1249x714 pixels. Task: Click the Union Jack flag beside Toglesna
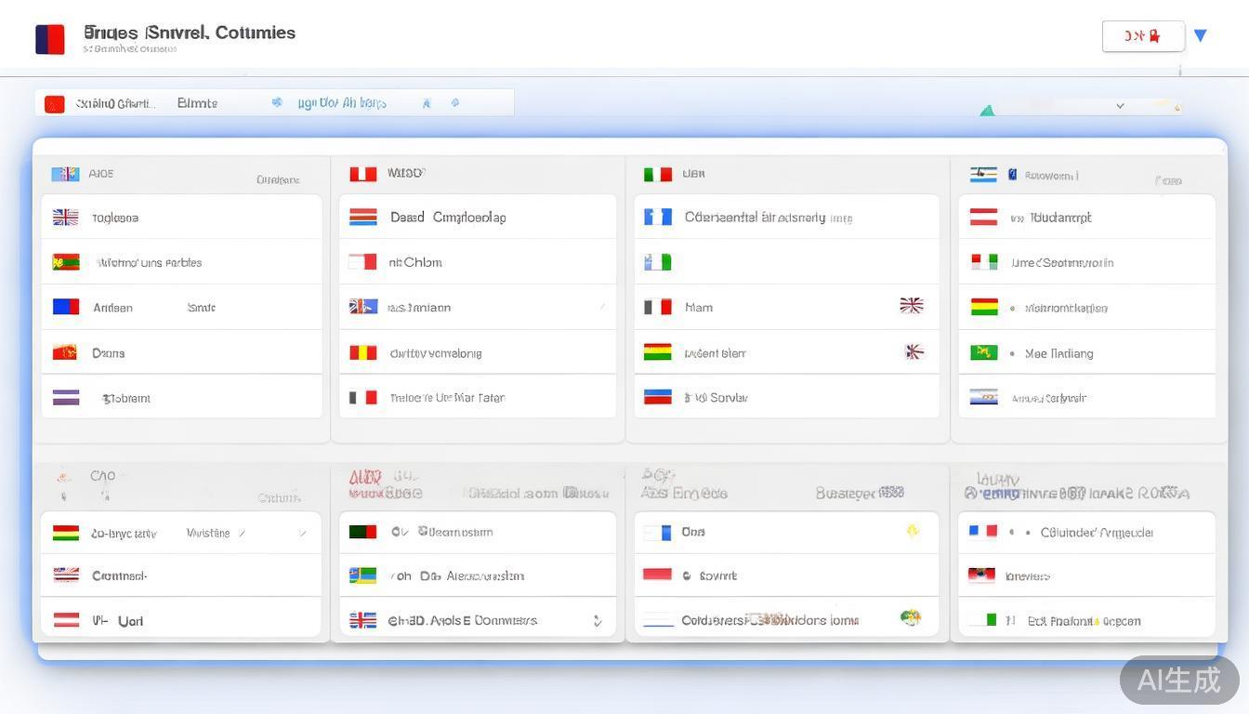[65, 218]
